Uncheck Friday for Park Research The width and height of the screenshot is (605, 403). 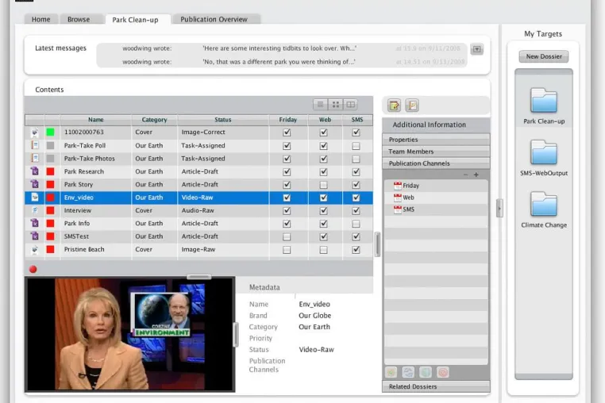(x=287, y=171)
